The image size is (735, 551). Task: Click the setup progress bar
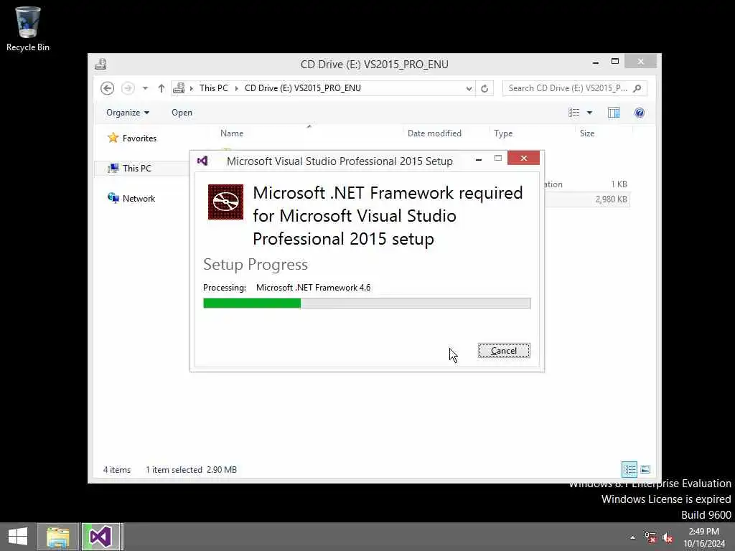pos(367,303)
